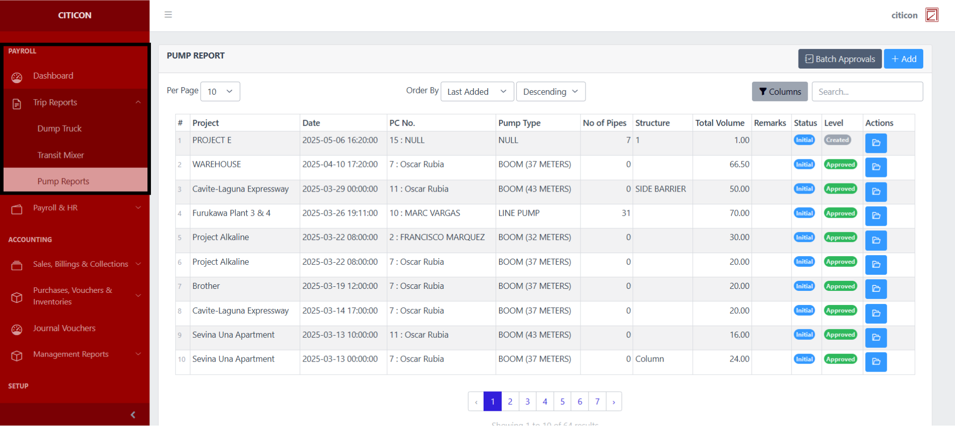Open the Descending sort direction dropdown
Screen dimensions: 955x426
point(550,92)
